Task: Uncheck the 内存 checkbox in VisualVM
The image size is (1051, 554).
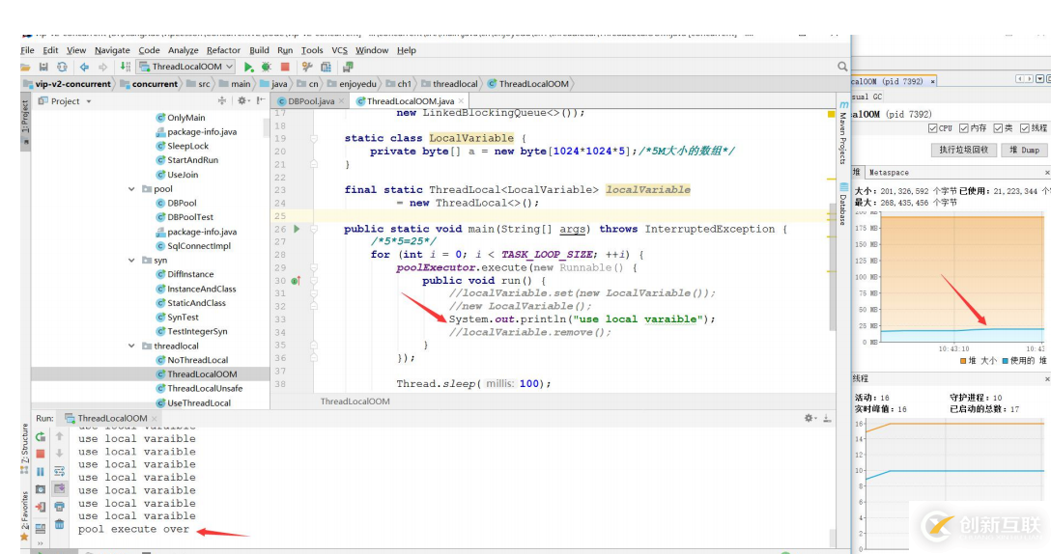Action: tap(963, 128)
